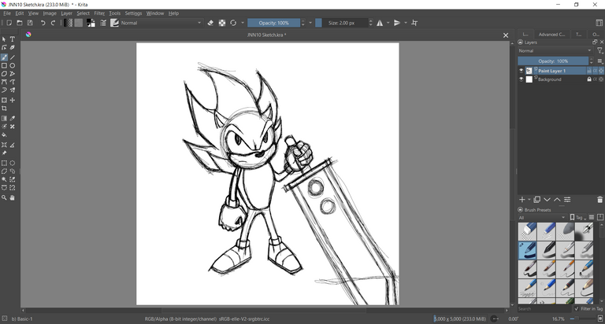605x324 pixels.
Task: Open the brush preset tag filter dropdown
Action: [x=542, y=218]
